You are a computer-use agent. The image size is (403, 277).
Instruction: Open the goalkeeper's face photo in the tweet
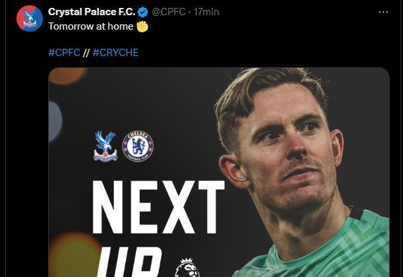point(282,144)
